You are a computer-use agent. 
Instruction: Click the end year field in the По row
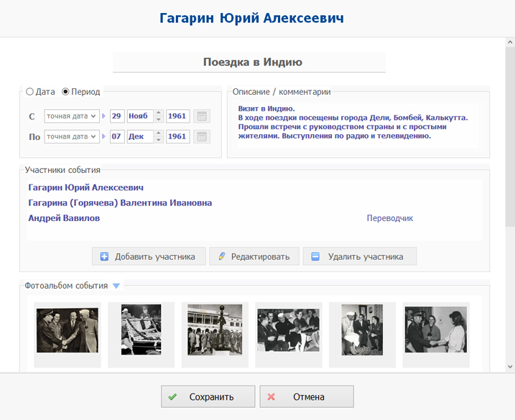tap(177, 136)
